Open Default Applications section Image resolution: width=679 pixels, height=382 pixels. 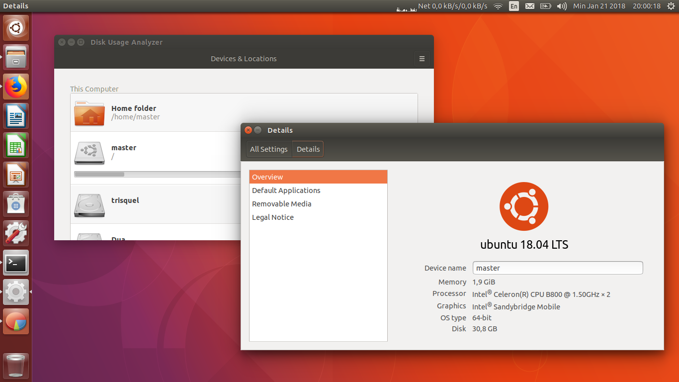pyautogui.click(x=318, y=191)
